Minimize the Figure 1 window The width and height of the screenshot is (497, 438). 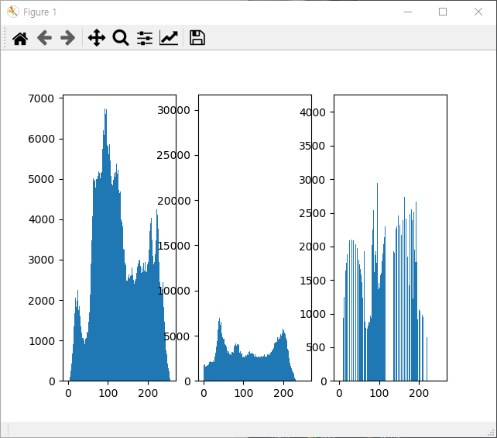(x=408, y=12)
